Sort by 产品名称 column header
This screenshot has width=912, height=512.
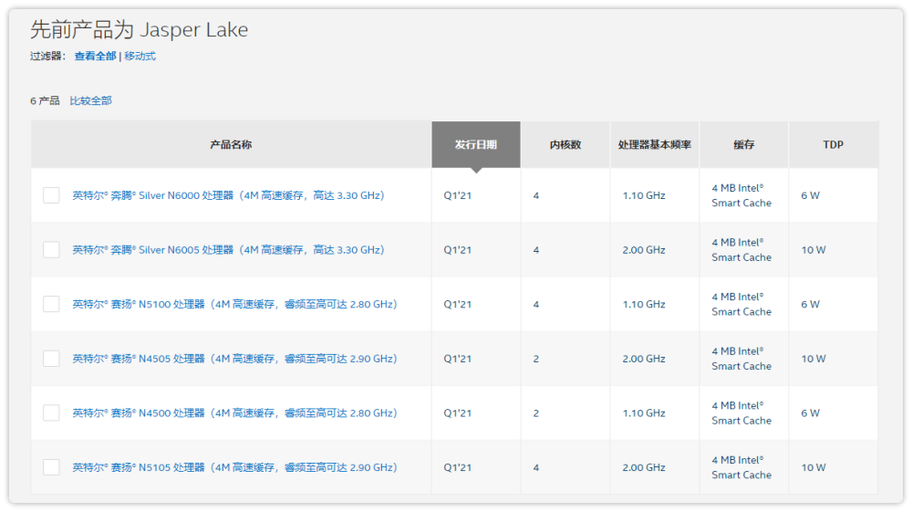[x=231, y=145]
